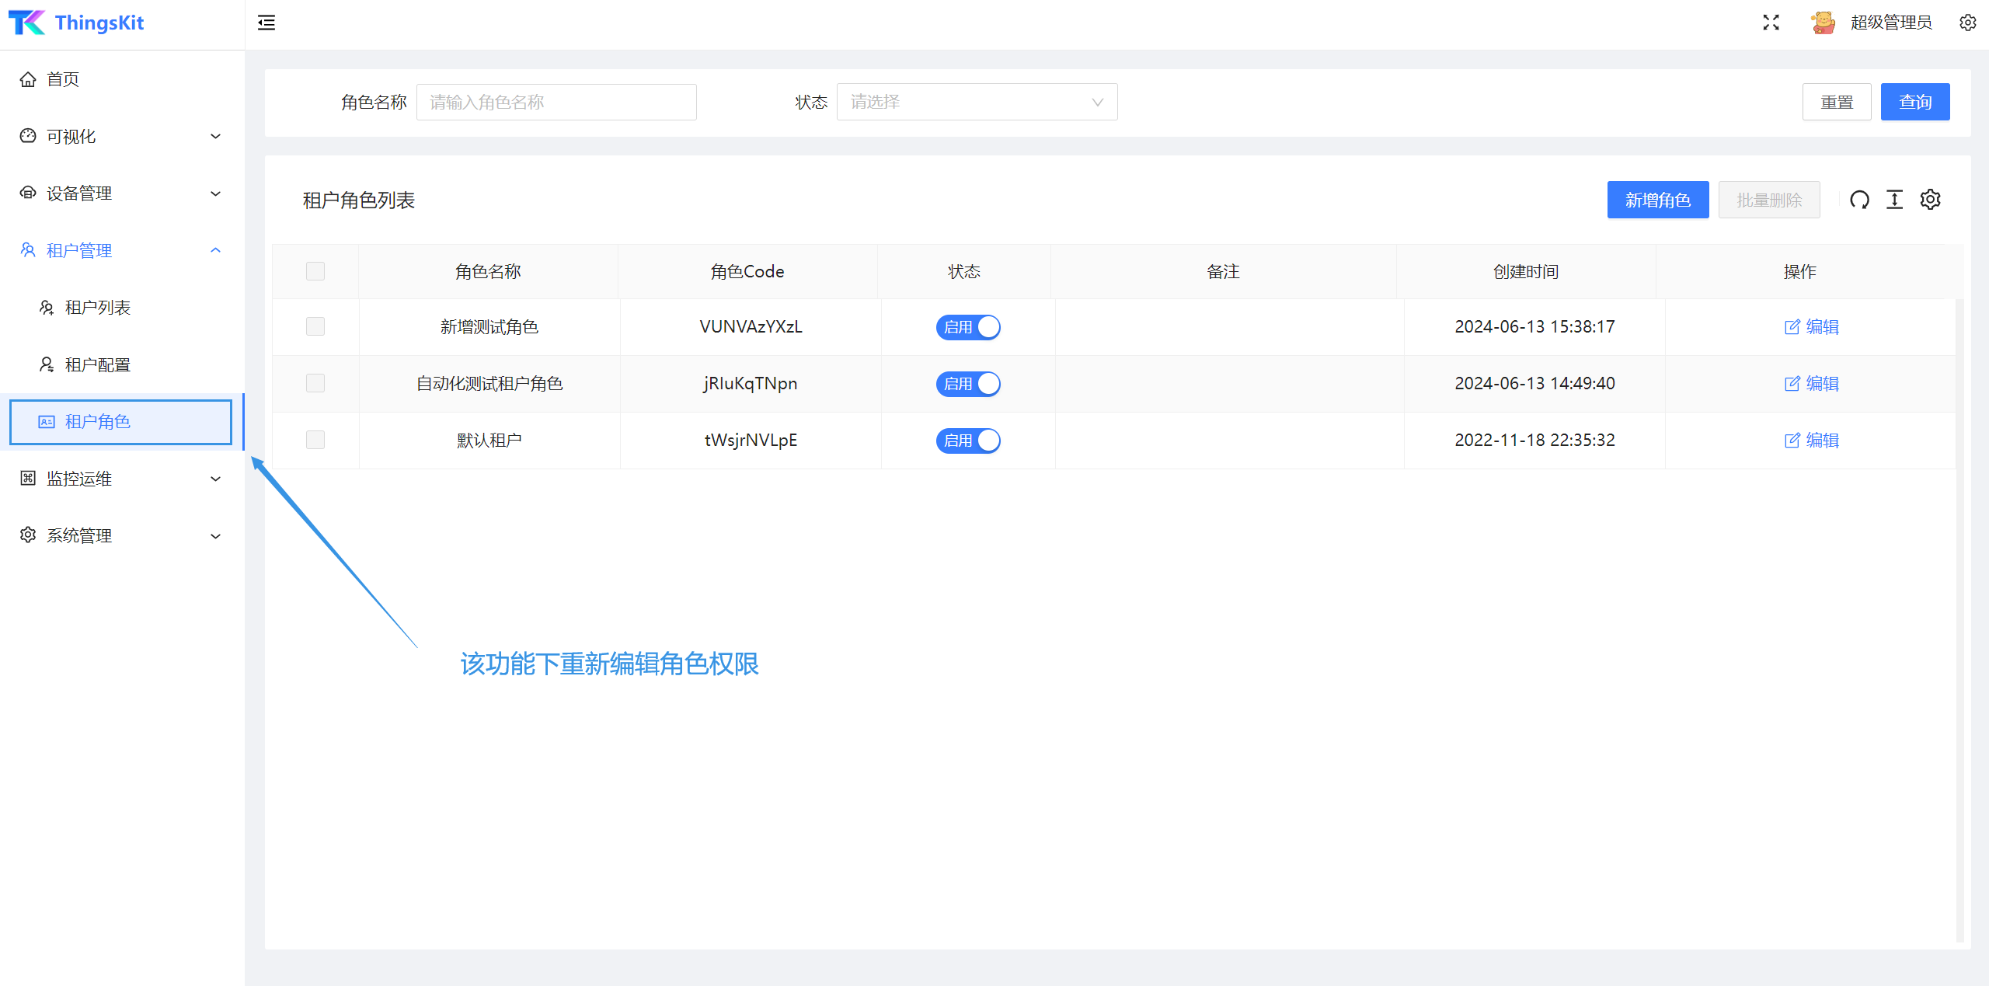Click the 批量删除 button
Viewport: 1989px width, 986px height.
tap(1769, 200)
